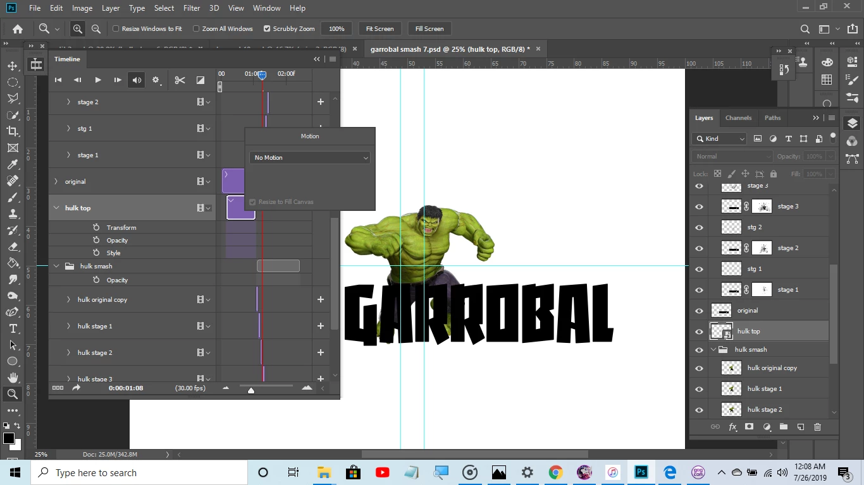Click the 100% zoom button
Viewport: 864px width, 485px height.
pyautogui.click(x=336, y=28)
